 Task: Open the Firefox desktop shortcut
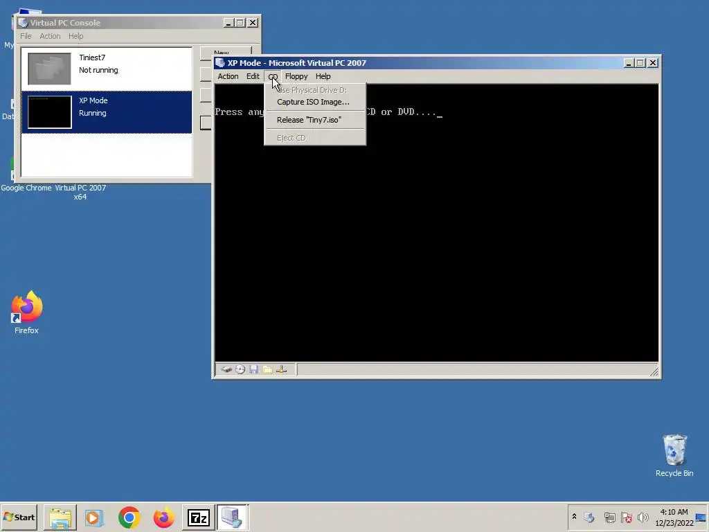tap(26, 312)
